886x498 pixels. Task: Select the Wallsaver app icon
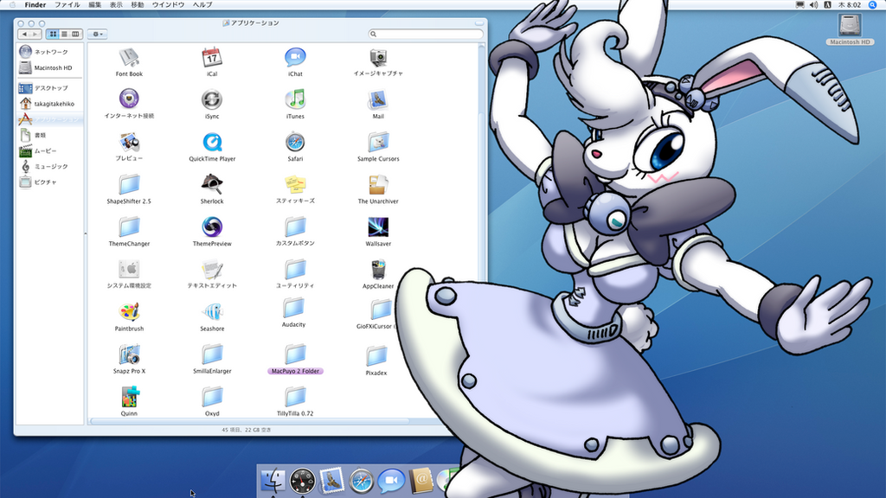point(378,227)
